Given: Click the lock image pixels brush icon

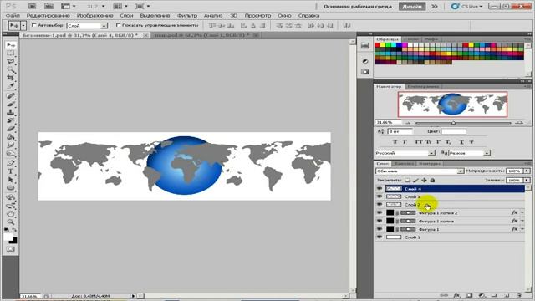Looking at the screenshot, I should tap(416, 180).
